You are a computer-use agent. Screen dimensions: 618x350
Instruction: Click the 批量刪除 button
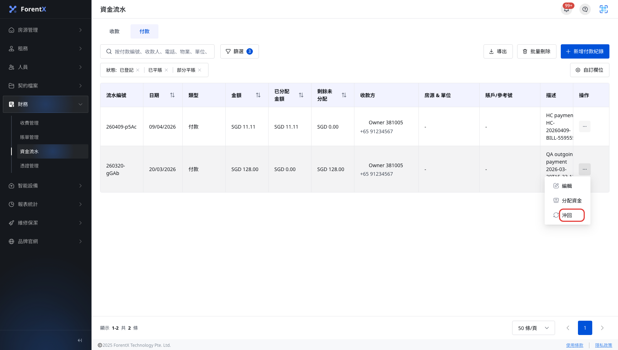[x=536, y=51]
